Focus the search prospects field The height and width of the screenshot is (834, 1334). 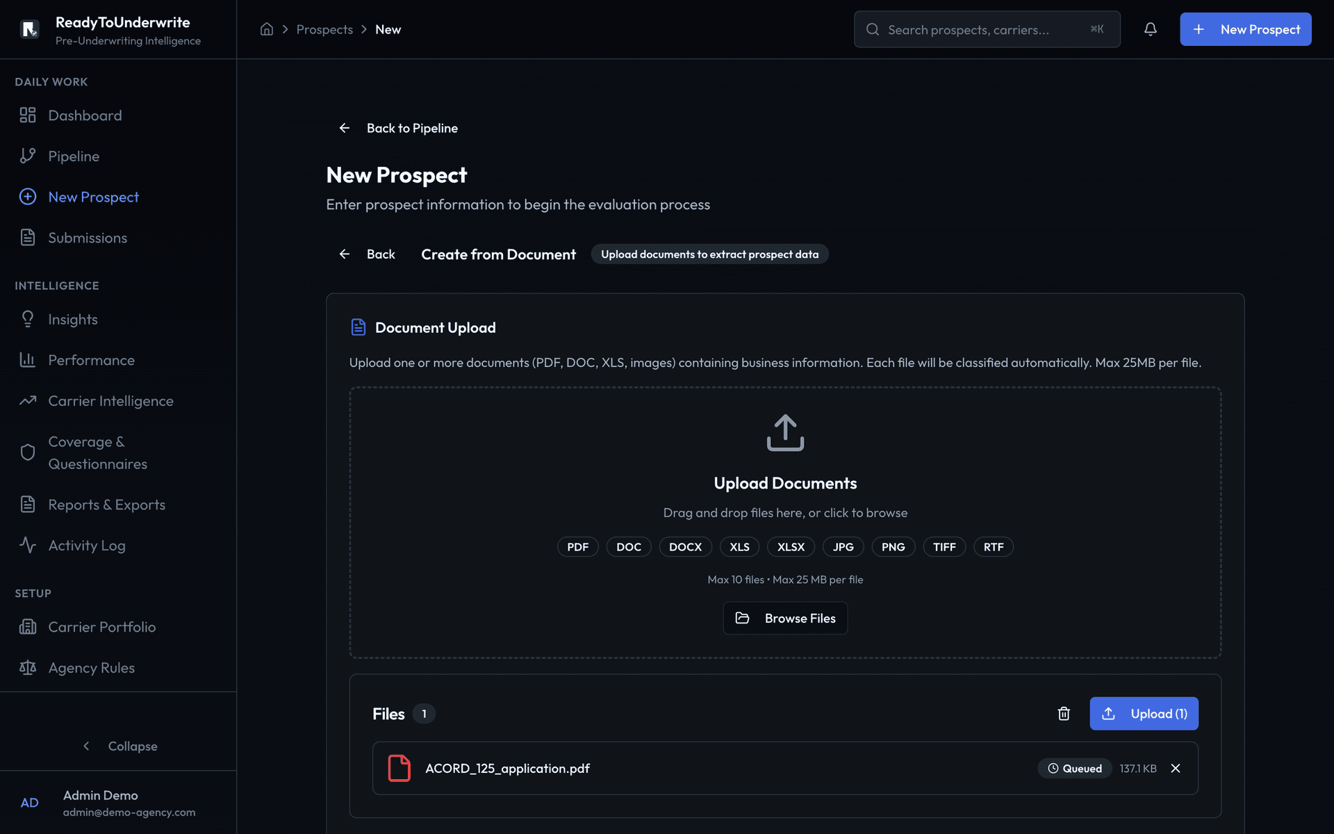click(987, 29)
